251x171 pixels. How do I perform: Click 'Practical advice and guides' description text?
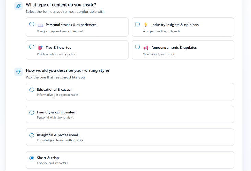click(x=56, y=54)
